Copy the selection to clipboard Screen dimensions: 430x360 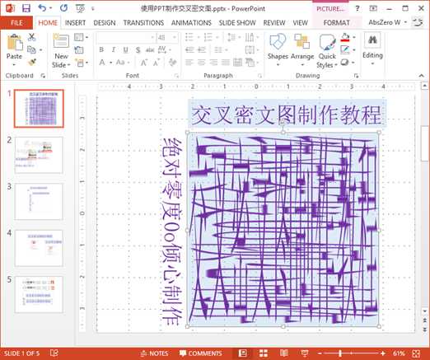coord(31,49)
